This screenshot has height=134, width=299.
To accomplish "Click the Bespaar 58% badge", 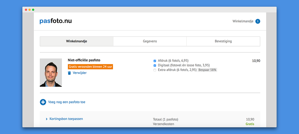I will pos(207,70).
